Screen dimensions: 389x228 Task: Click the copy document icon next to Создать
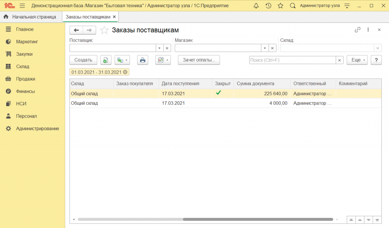pyautogui.click(x=106, y=60)
